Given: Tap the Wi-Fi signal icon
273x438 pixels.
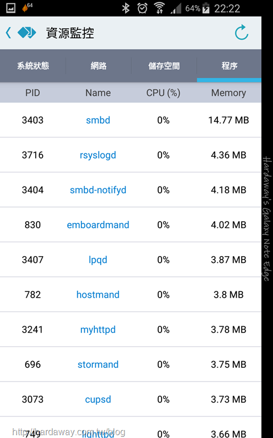Looking at the screenshot, I should (x=160, y=8).
